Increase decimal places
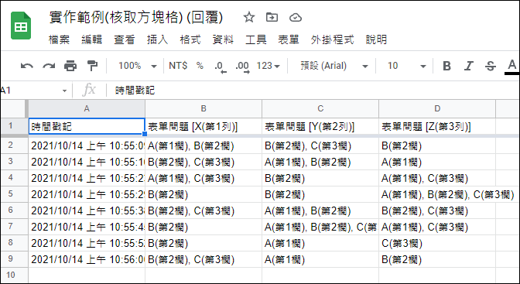The image size is (520, 284). click(242, 67)
